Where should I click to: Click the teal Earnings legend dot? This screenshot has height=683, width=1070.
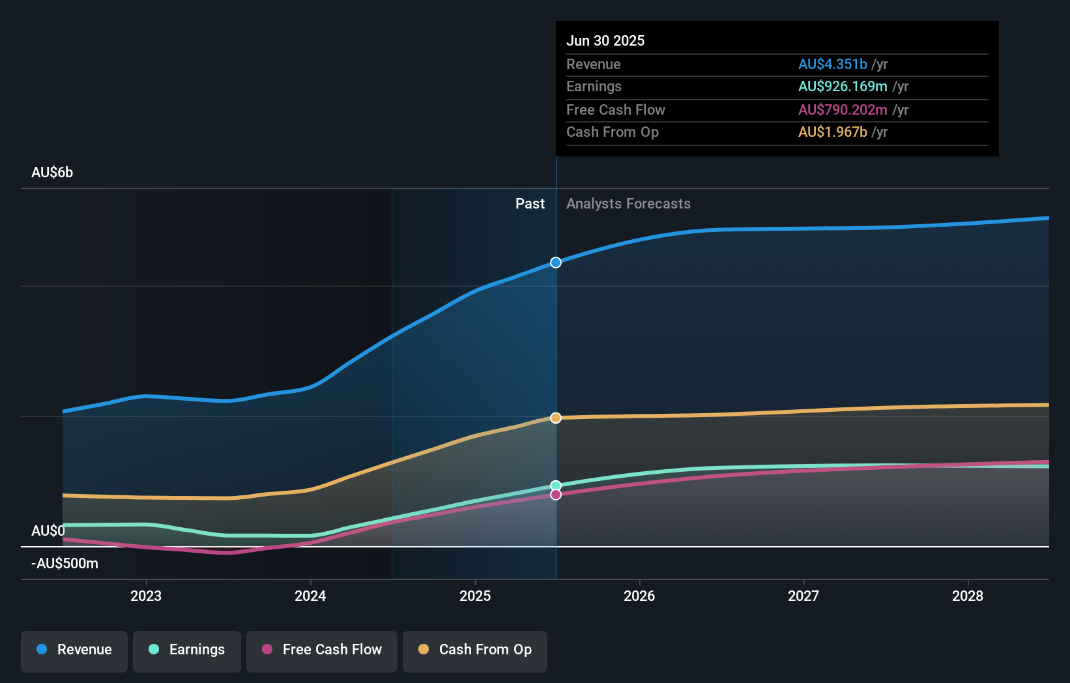click(x=152, y=650)
